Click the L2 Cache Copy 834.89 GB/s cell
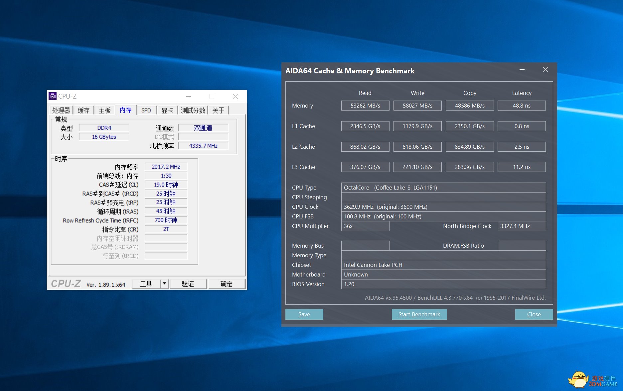The height and width of the screenshot is (391, 623). point(470,147)
